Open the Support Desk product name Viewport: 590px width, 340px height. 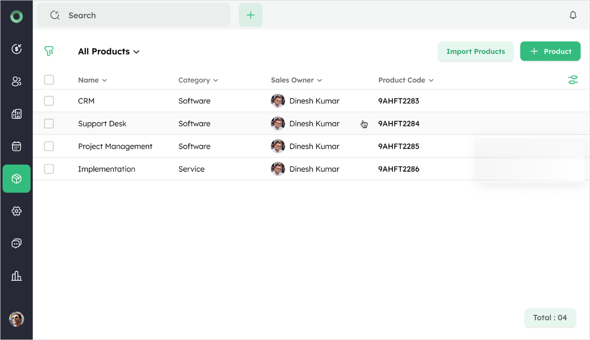coord(102,124)
